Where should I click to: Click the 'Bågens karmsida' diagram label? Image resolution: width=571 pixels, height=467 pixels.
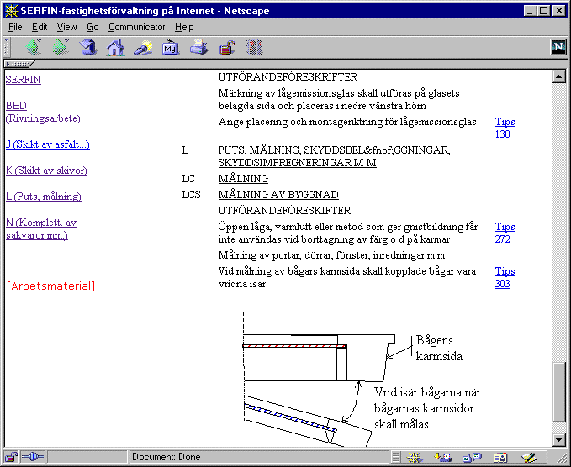439,348
